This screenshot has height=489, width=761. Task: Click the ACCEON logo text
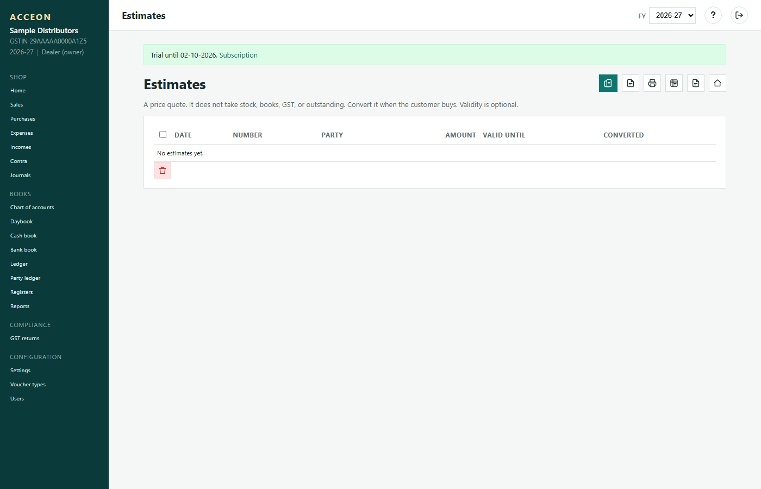click(30, 17)
